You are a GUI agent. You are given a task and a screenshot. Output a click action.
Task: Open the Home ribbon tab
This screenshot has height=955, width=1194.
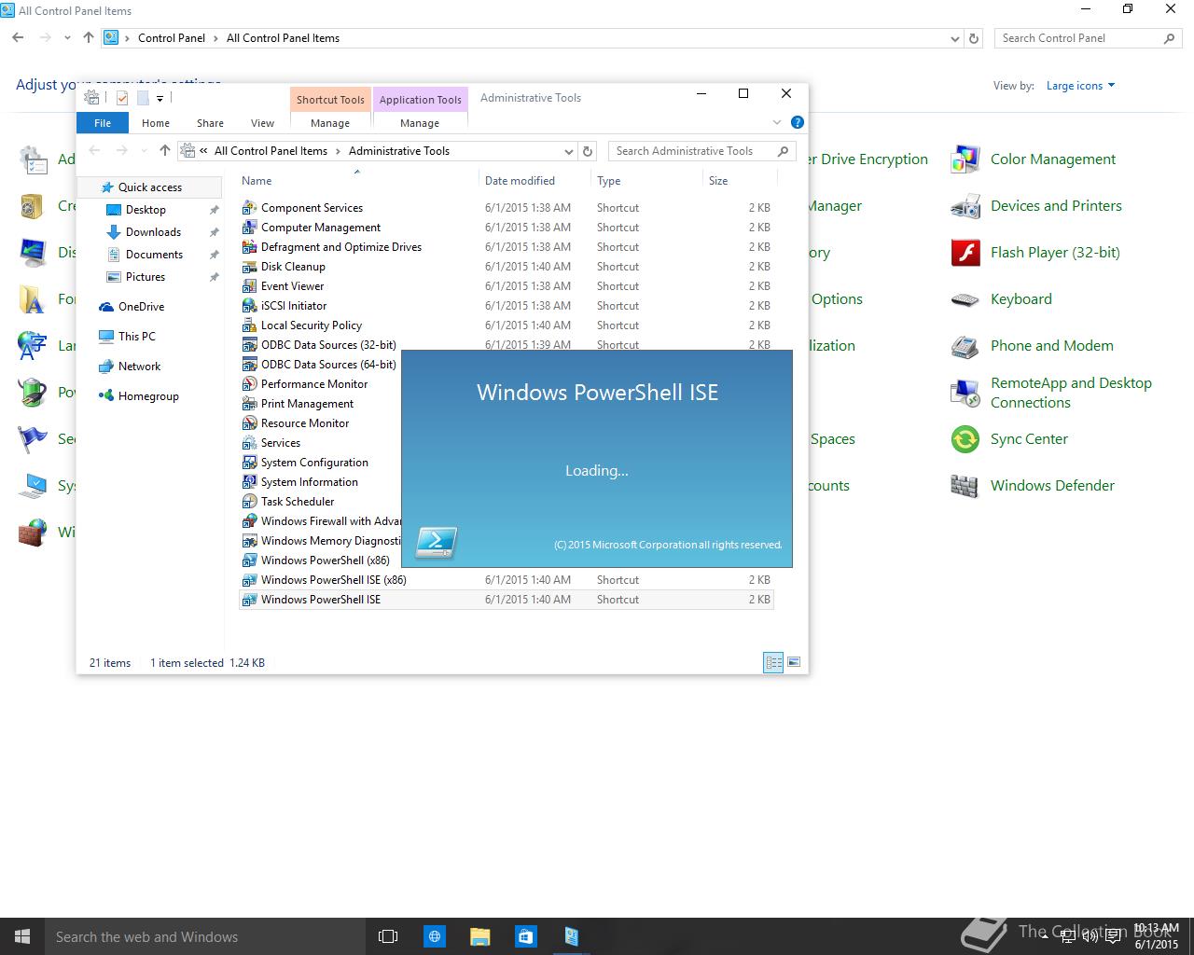point(156,123)
